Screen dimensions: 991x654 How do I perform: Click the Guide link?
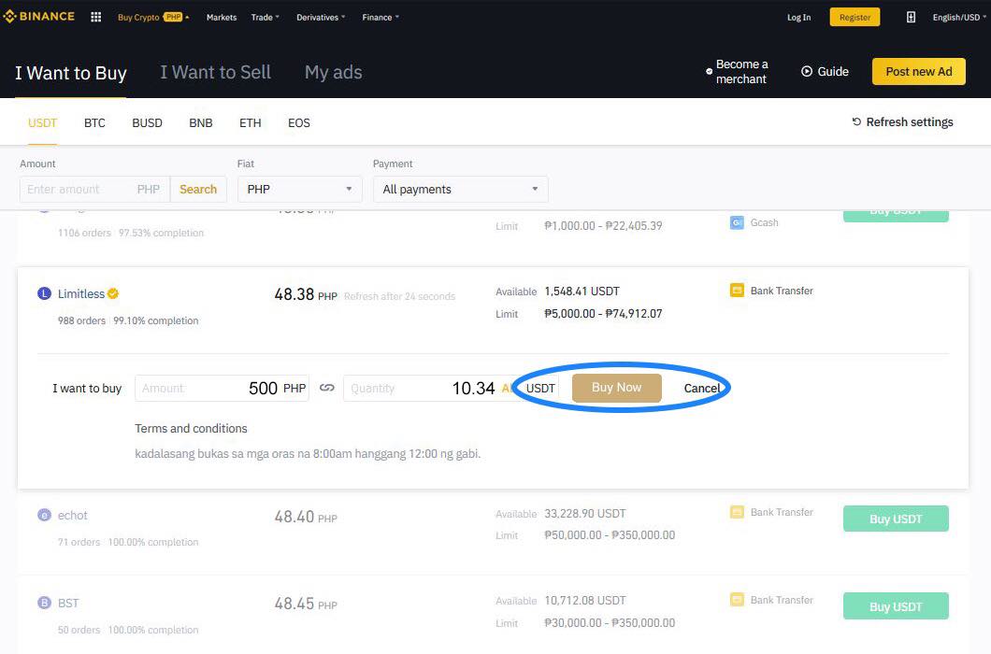(833, 71)
